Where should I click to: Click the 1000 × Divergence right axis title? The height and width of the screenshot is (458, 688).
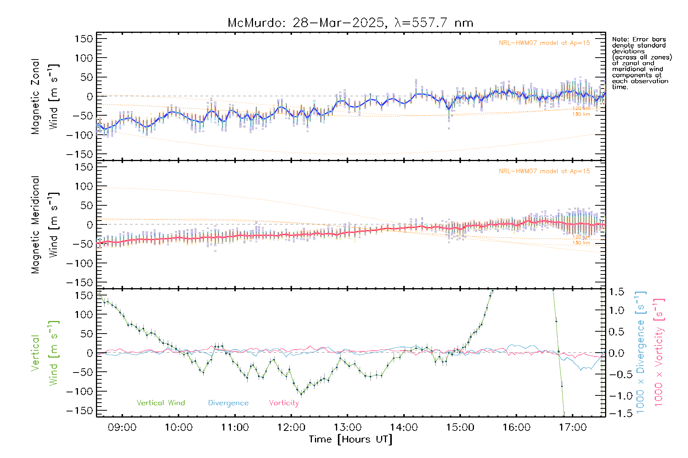641,353
